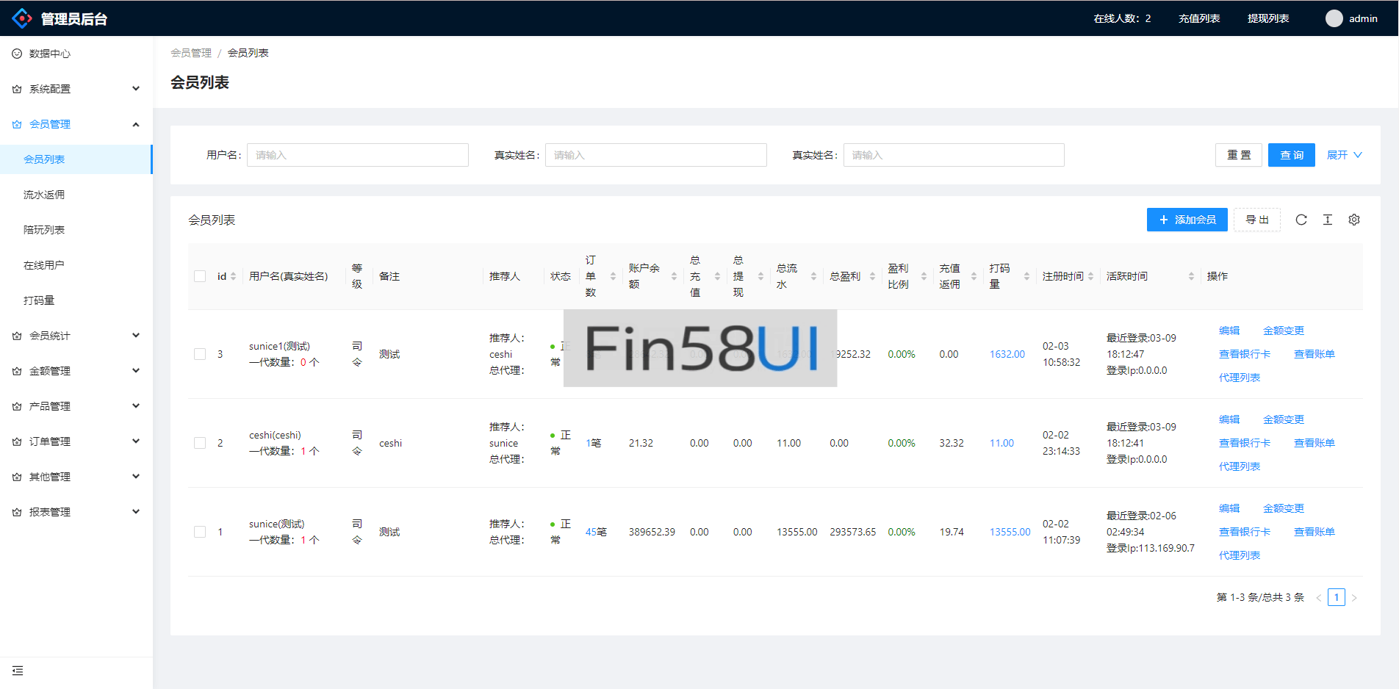Open the 流水返佣 submenu item
Viewport: 1399px width, 689px height.
coord(44,195)
